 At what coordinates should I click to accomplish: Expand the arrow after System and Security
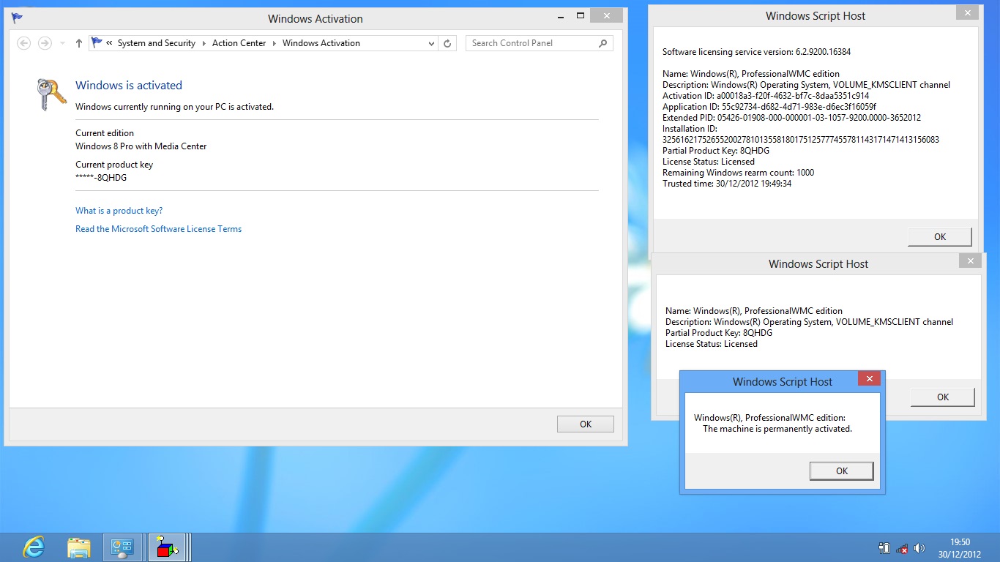pos(204,43)
